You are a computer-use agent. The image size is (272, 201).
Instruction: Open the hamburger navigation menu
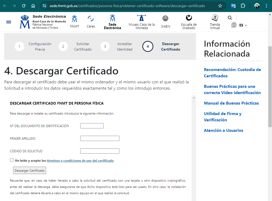(x=9, y=22)
